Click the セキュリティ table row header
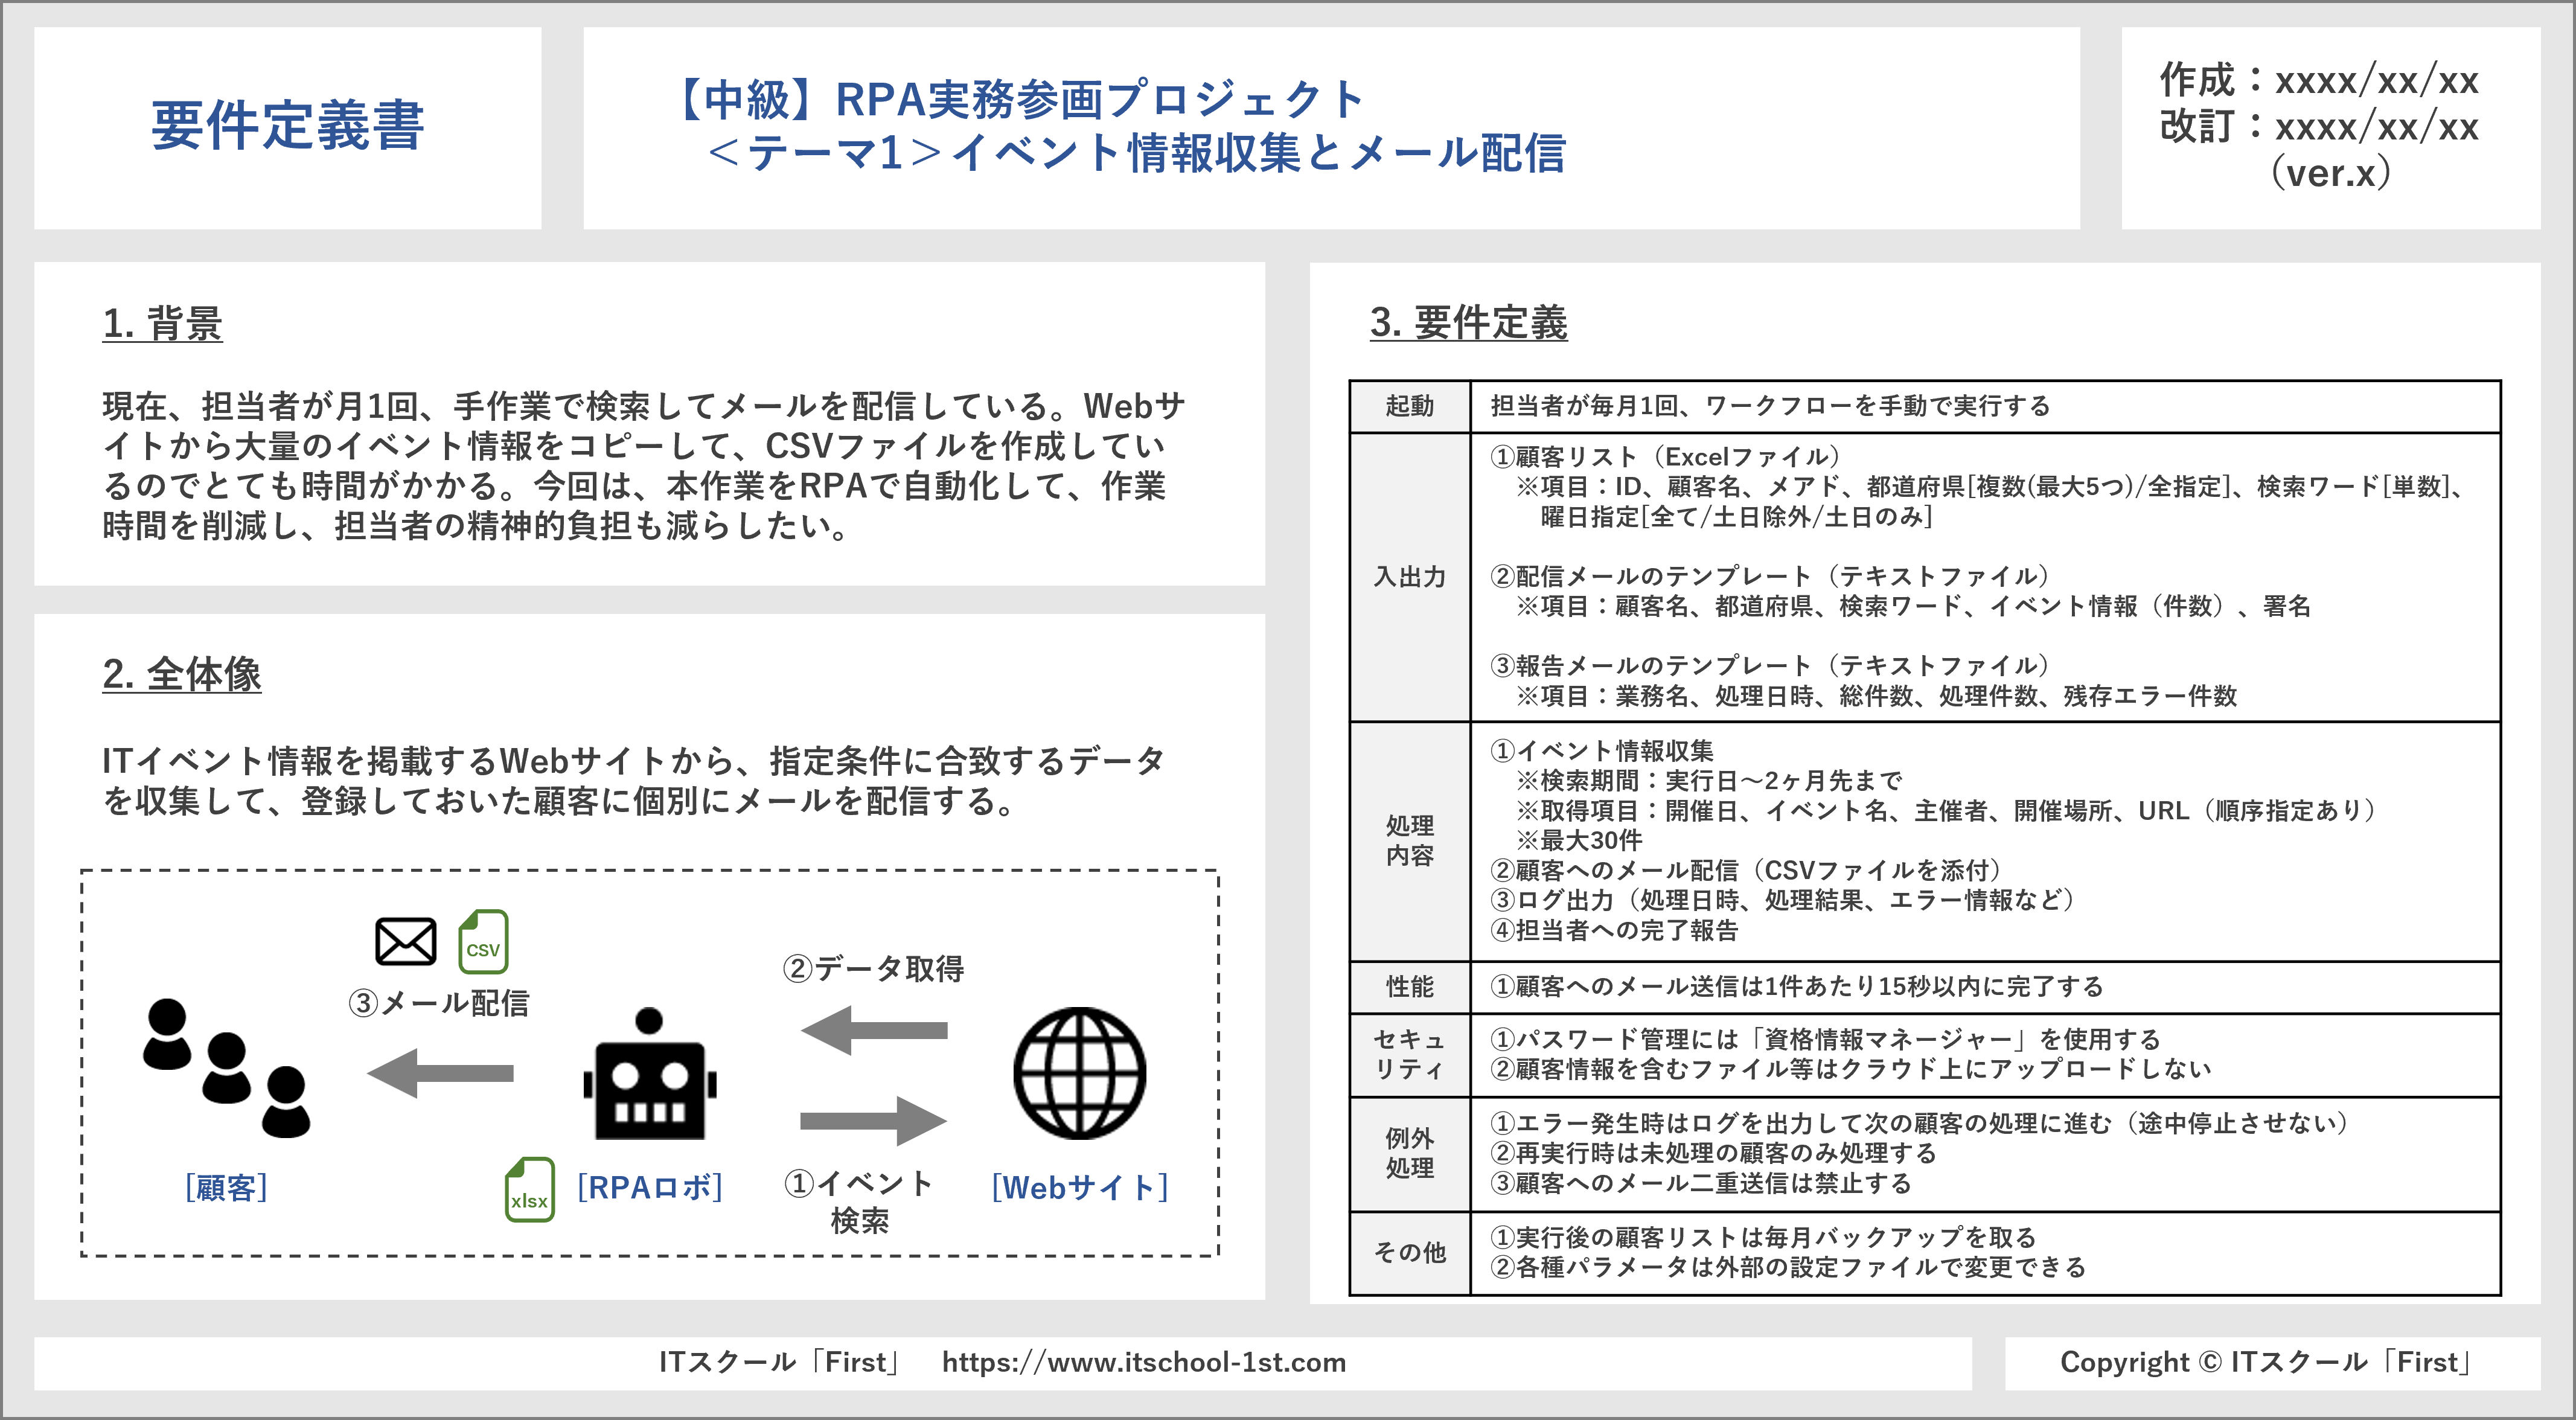 coord(1410,1054)
